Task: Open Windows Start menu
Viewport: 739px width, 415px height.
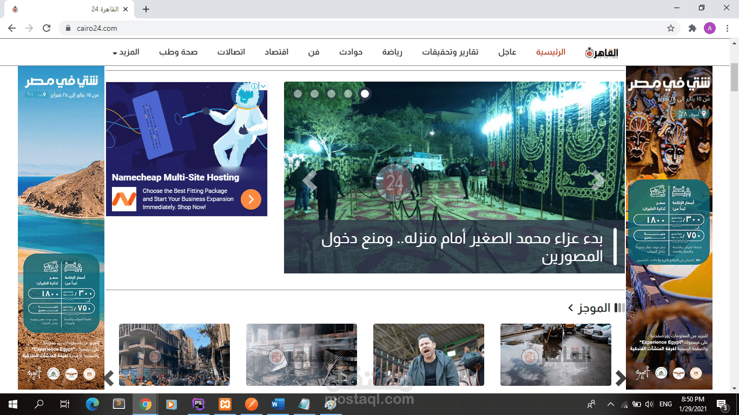Action: click(x=12, y=404)
